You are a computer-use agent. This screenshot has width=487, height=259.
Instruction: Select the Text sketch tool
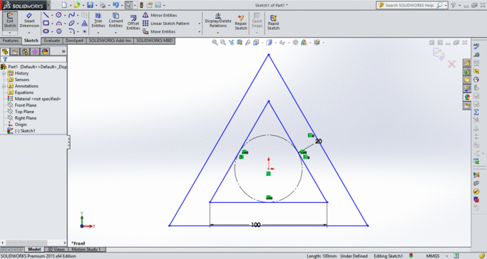84,23
